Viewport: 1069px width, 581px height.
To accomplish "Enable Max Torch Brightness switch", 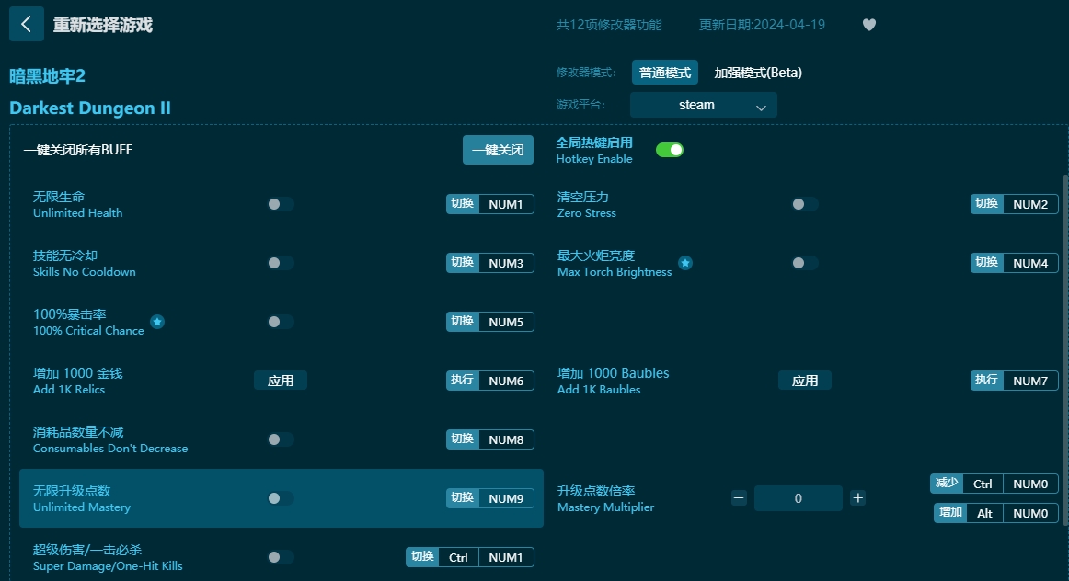I will 804,263.
